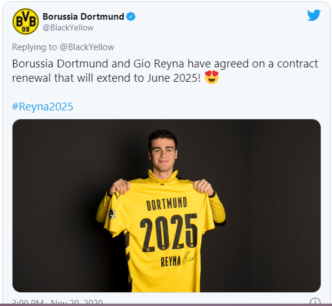The width and height of the screenshot is (332, 306).
Task: Open the #Reyna2025 hashtag
Action: point(42,106)
